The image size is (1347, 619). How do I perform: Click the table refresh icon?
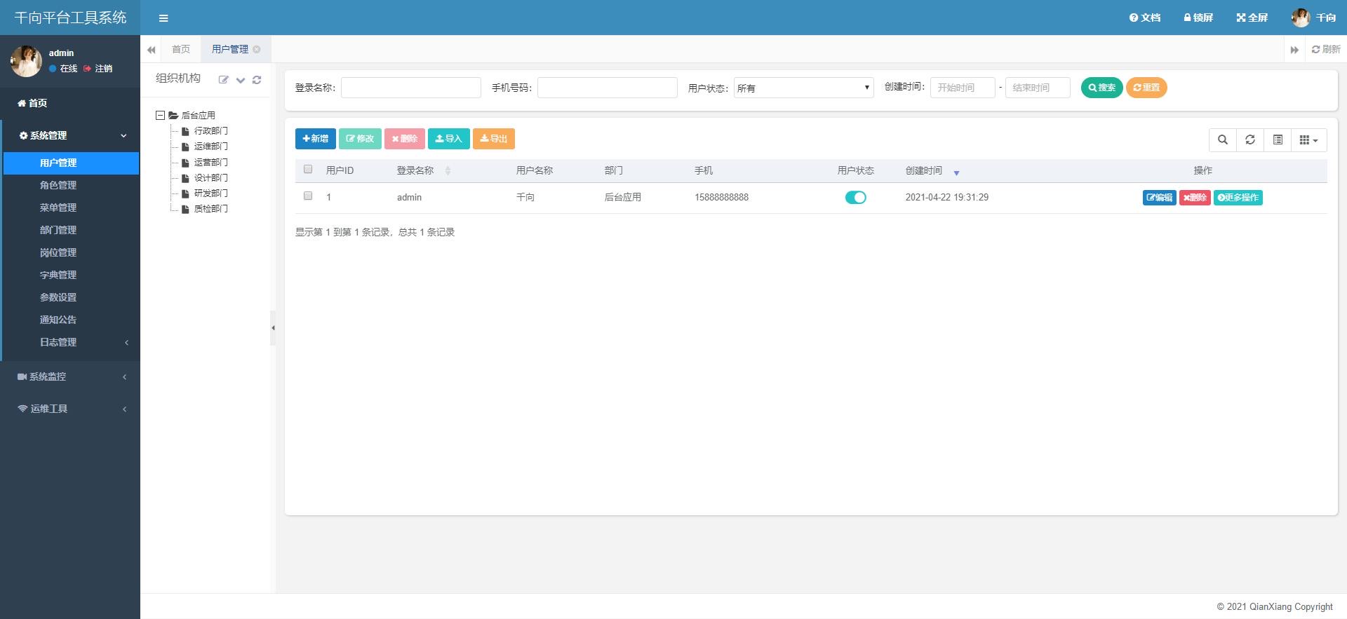click(1249, 140)
